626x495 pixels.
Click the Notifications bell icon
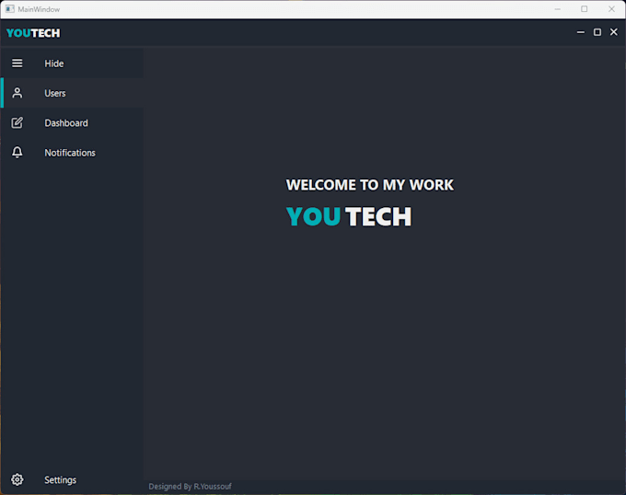pyautogui.click(x=17, y=153)
